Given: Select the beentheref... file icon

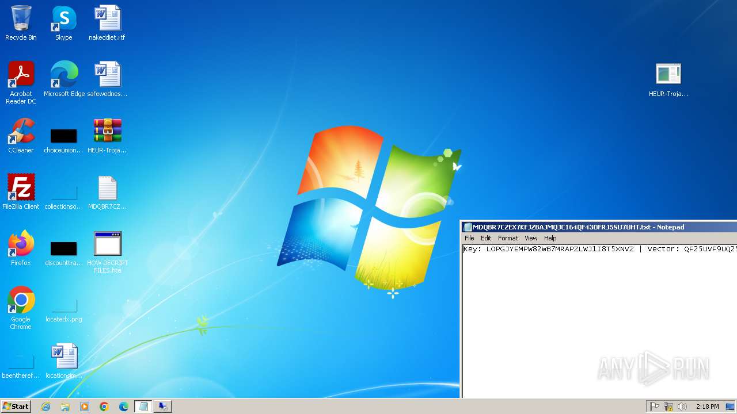Looking at the screenshot, I should click(x=21, y=366).
